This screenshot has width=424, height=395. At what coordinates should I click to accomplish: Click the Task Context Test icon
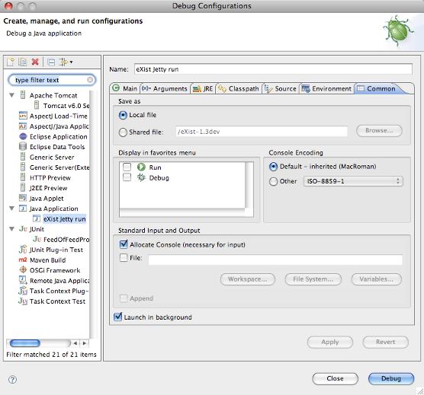coord(23,301)
